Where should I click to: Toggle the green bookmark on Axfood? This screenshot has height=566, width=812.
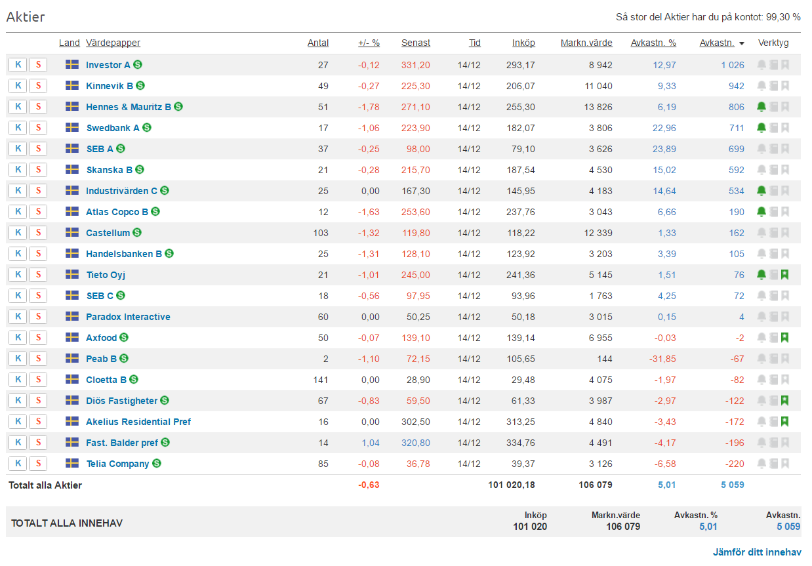click(785, 338)
